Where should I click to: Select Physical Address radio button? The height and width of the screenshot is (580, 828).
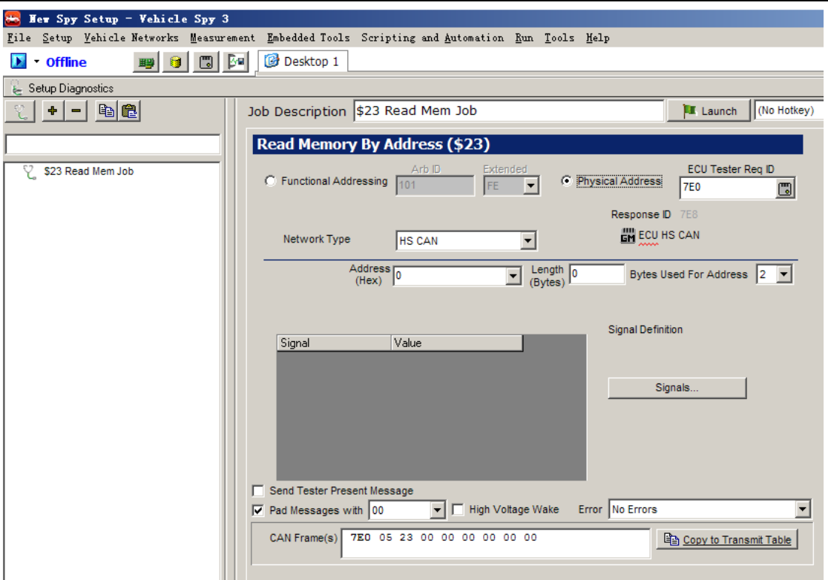[x=566, y=181]
